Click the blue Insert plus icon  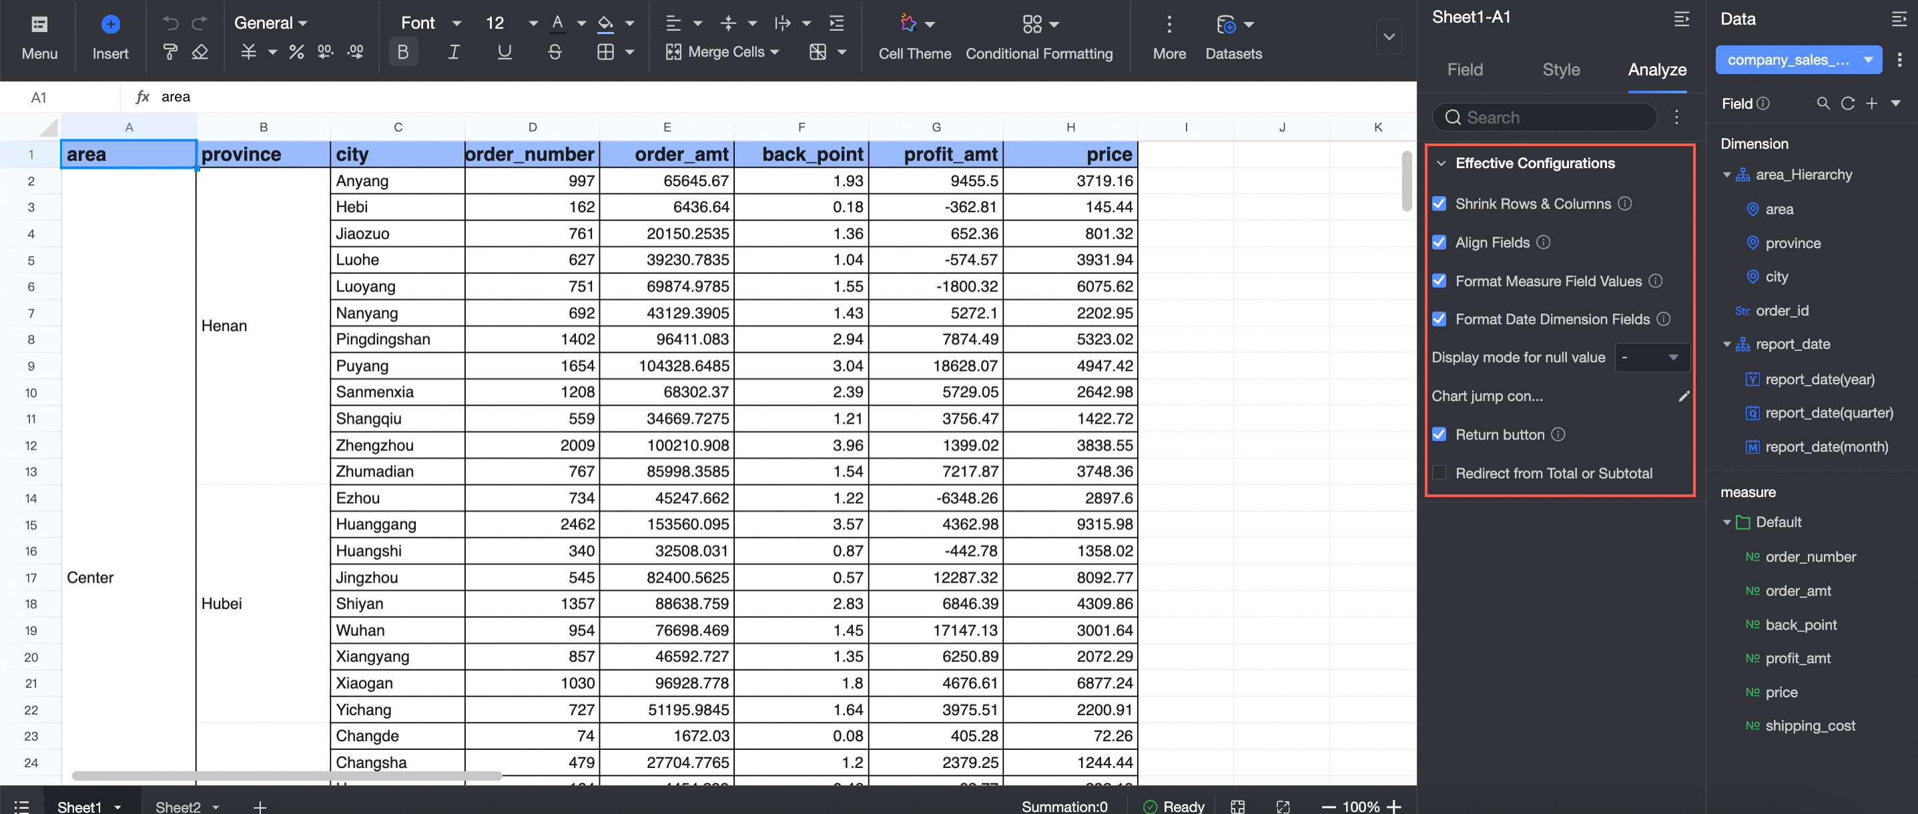[110, 24]
